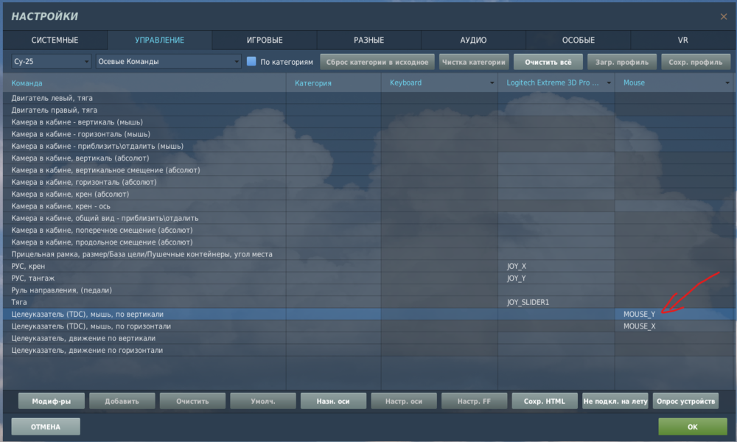Click the Очистить всё button

548,62
